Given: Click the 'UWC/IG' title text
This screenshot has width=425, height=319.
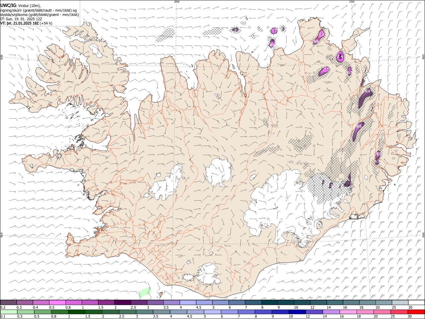Looking at the screenshot, I should tap(8, 5).
